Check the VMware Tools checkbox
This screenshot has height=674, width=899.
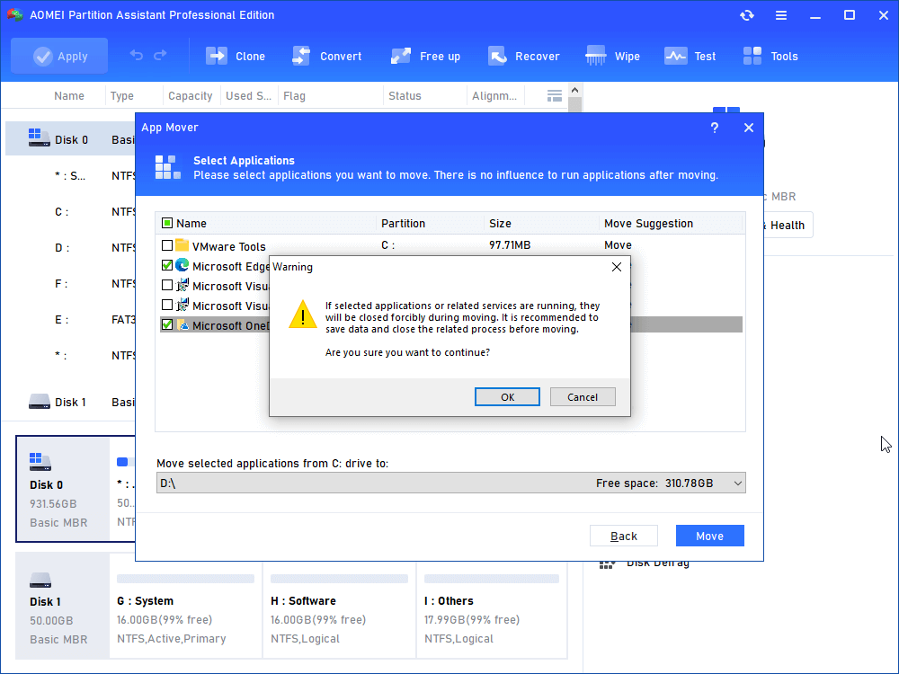pyautogui.click(x=167, y=245)
